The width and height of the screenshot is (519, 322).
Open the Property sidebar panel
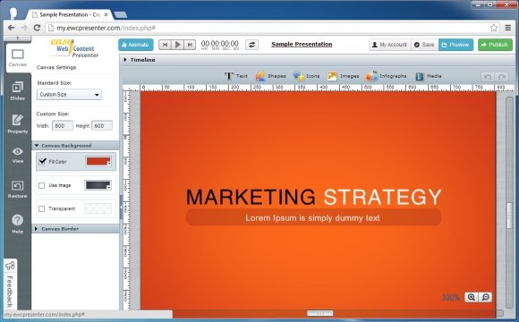18,123
